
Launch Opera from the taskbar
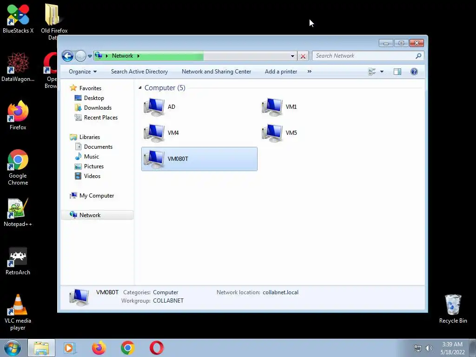pyautogui.click(x=157, y=348)
